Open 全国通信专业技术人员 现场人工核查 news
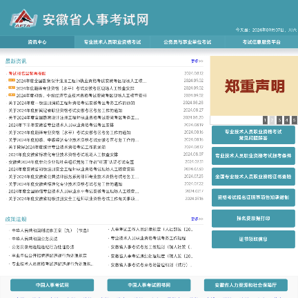This screenshot has width=298, height=298. click(74, 191)
